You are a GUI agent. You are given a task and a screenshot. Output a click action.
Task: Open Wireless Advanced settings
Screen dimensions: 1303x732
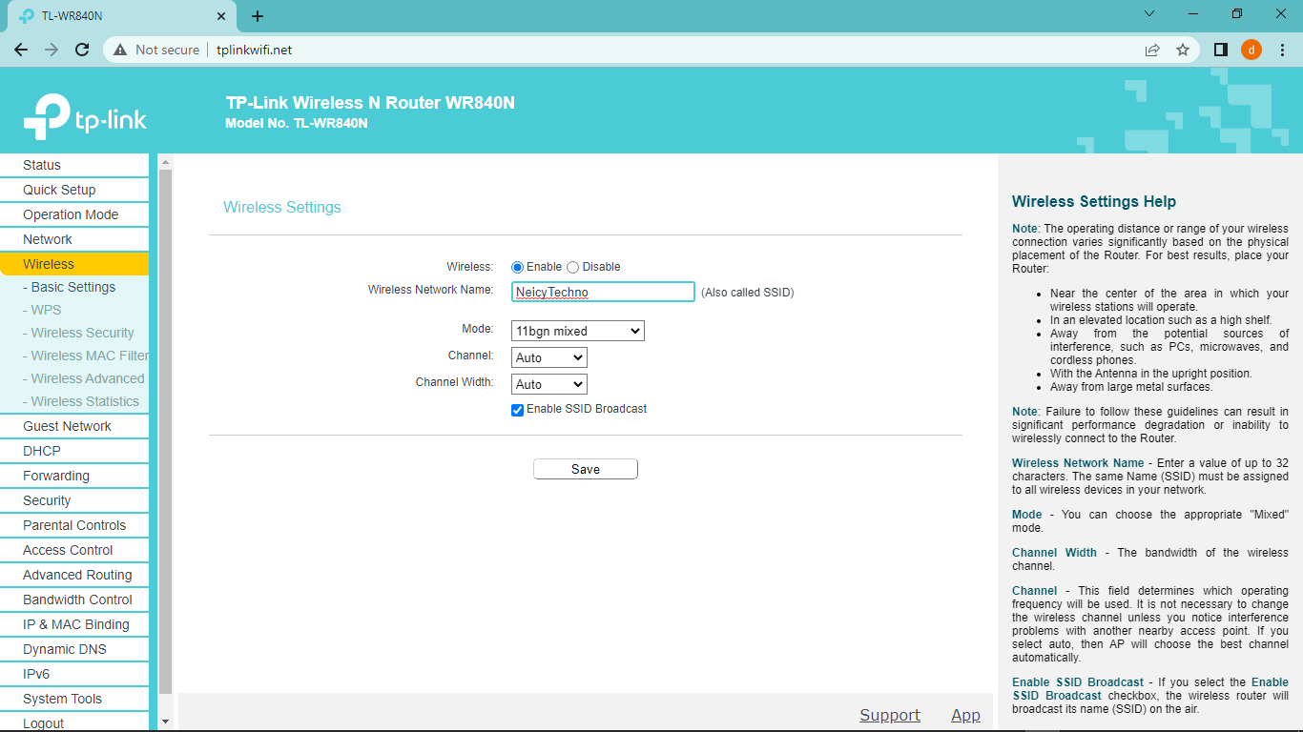pyautogui.click(x=74, y=378)
